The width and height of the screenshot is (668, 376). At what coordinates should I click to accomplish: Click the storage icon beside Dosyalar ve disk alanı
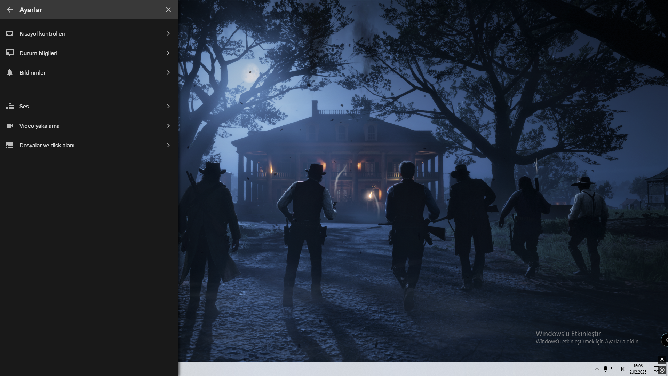tap(10, 145)
